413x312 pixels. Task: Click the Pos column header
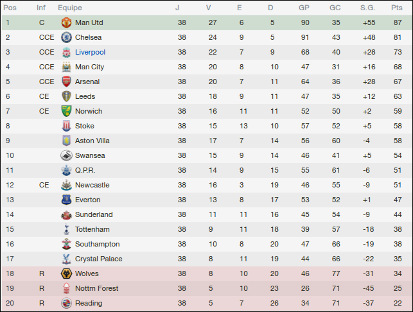click(x=10, y=8)
